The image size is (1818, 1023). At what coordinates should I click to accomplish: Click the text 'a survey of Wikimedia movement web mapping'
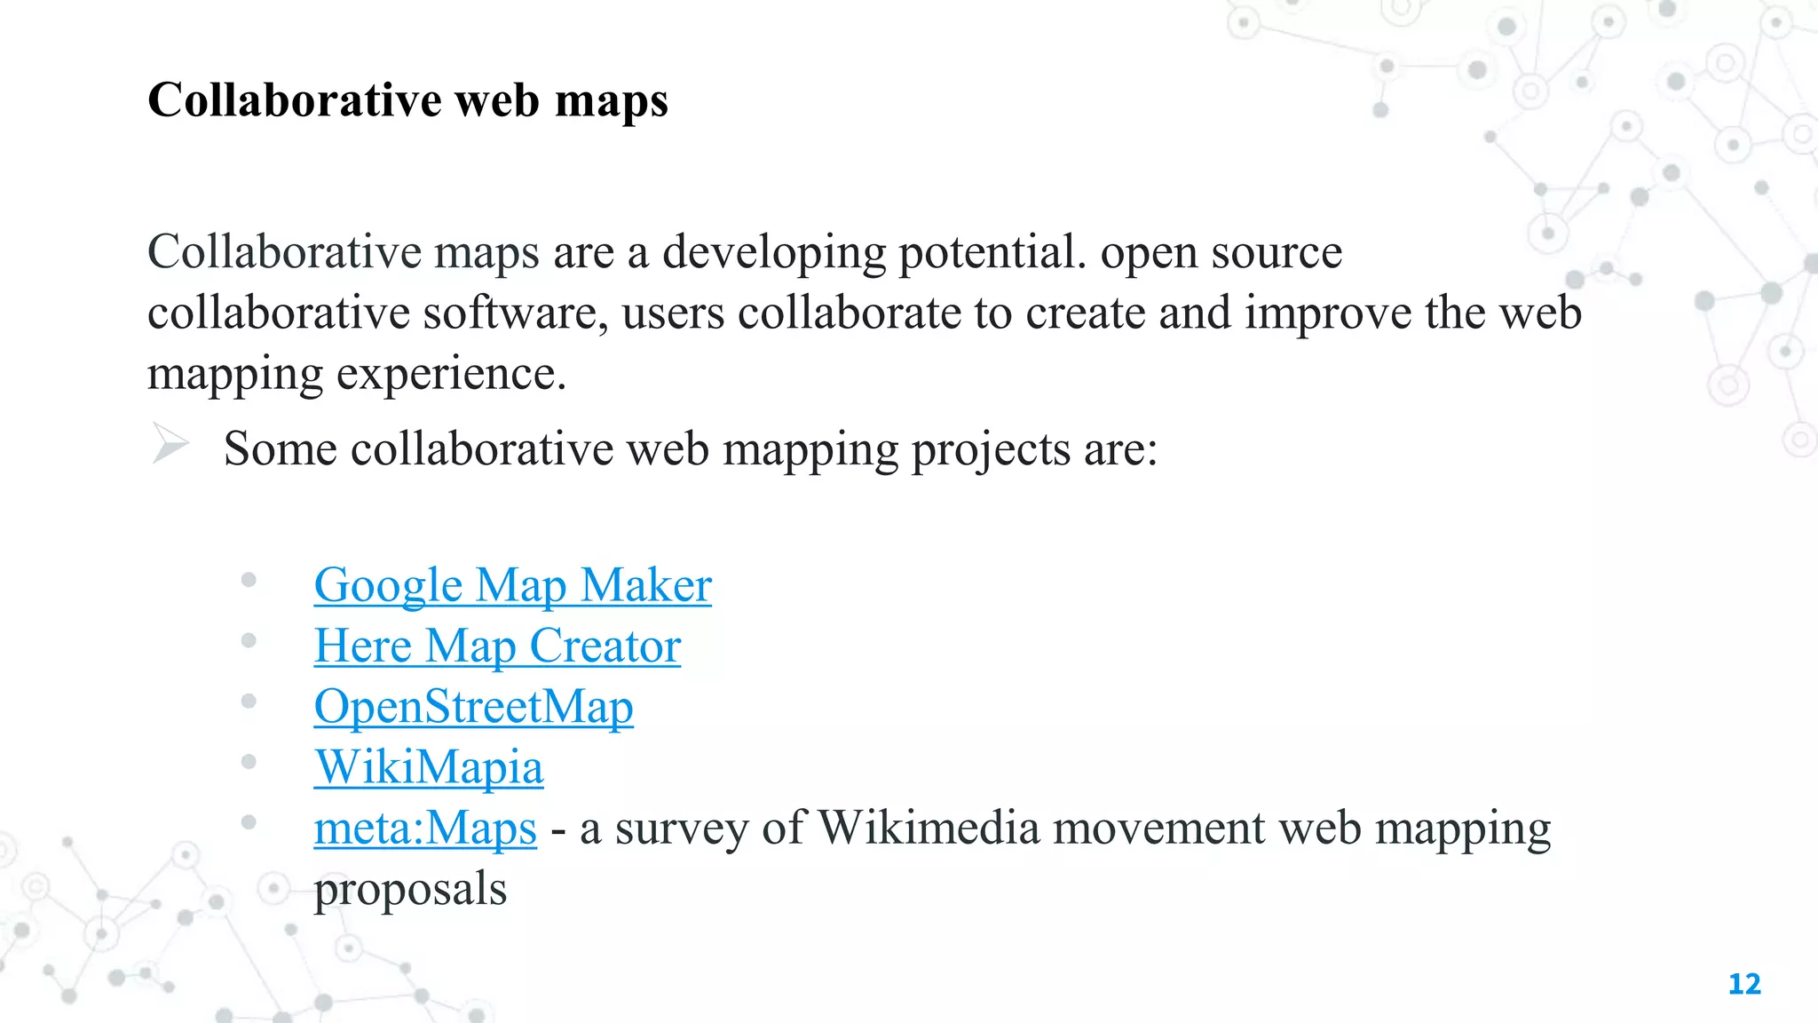pyautogui.click(x=1065, y=829)
